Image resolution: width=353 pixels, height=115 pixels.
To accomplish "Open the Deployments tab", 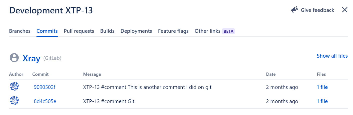I will coord(136,31).
